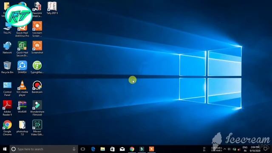Image resolution: width=272 pixels, height=153 pixels.
Task: Click the WinRAR desktop shortcut
Action: pos(22,107)
